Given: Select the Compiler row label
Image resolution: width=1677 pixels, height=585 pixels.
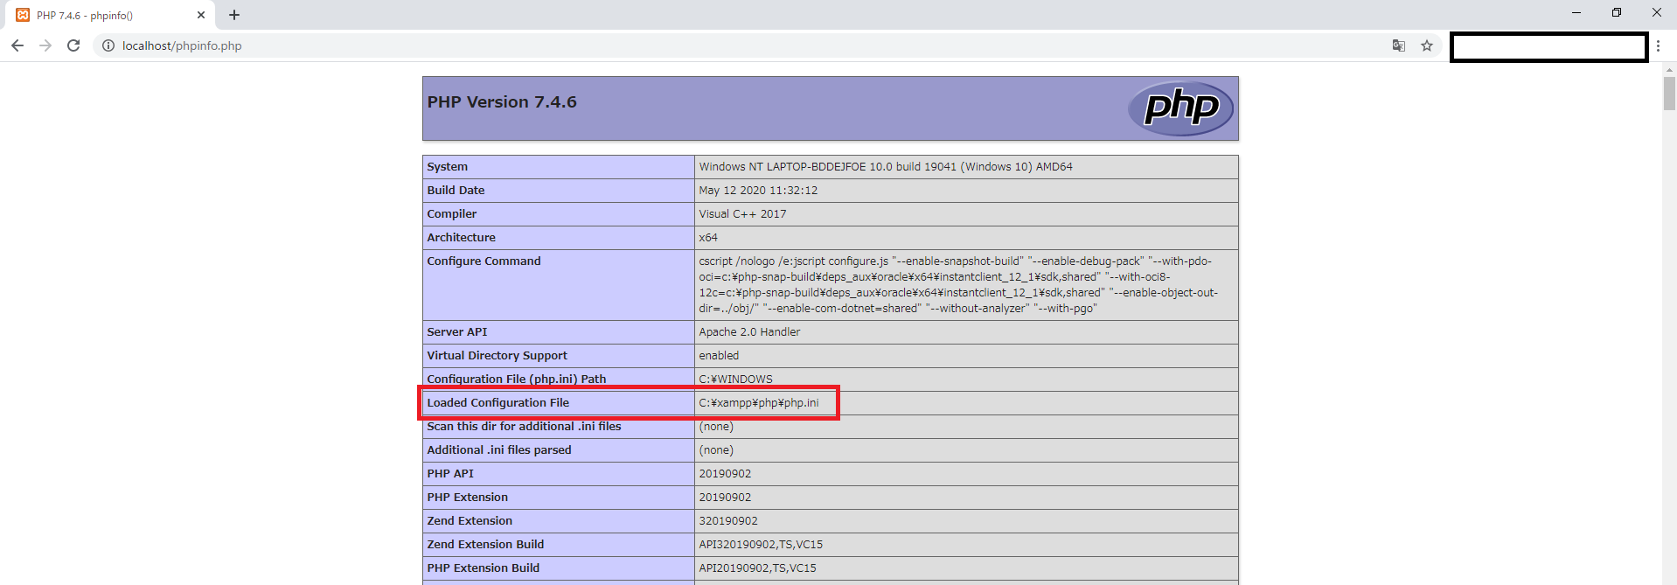Looking at the screenshot, I should pos(452,214).
